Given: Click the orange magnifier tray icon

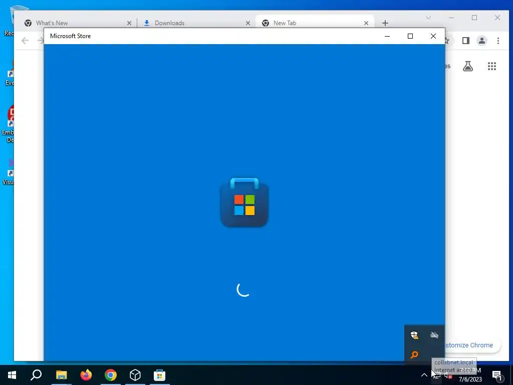Looking at the screenshot, I should coord(414,354).
